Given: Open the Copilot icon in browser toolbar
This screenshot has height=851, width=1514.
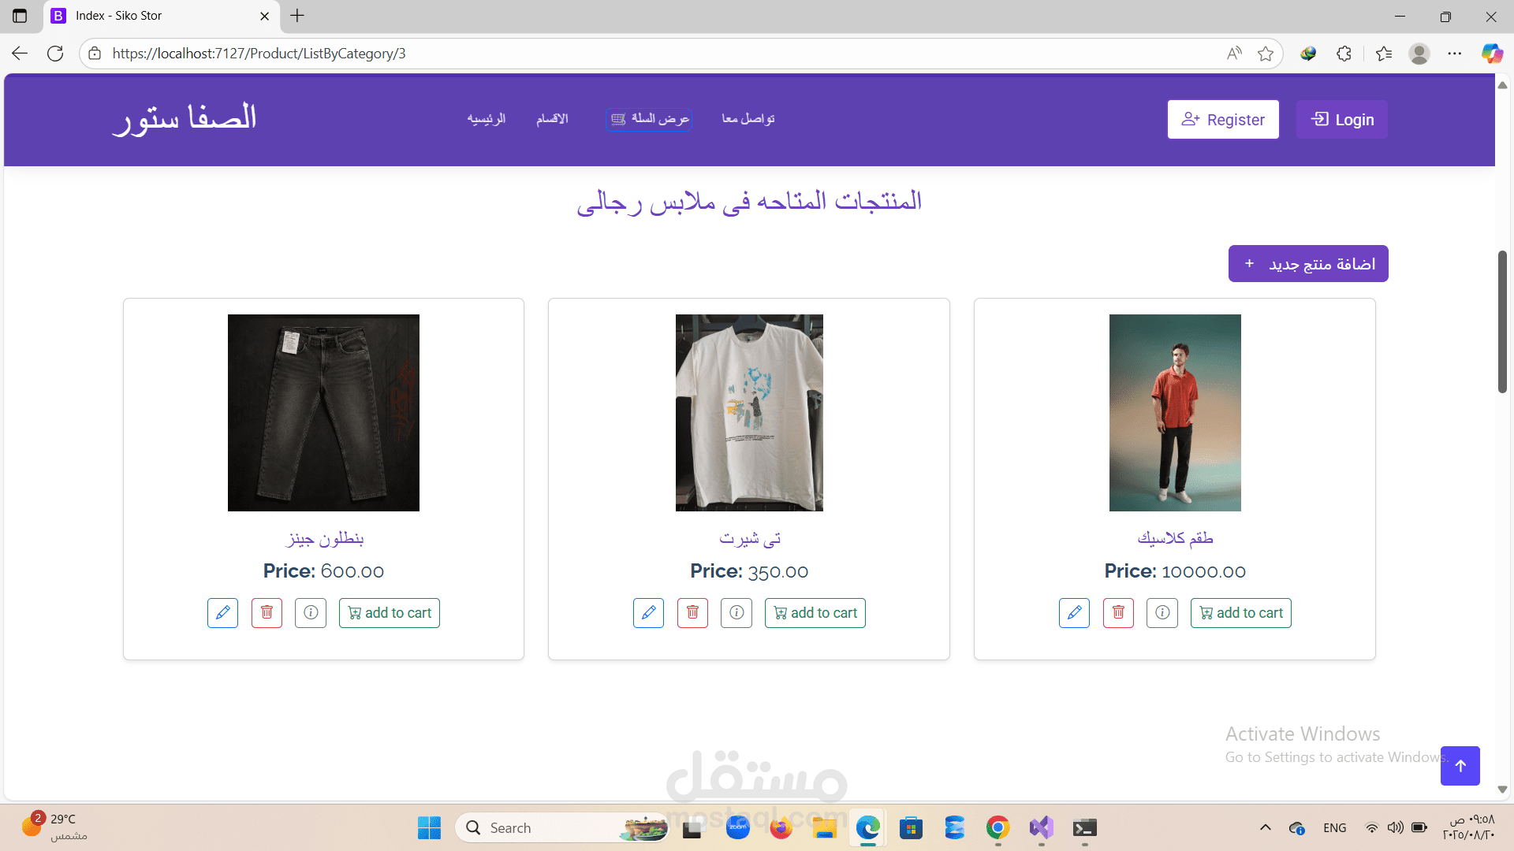Looking at the screenshot, I should point(1492,54).
